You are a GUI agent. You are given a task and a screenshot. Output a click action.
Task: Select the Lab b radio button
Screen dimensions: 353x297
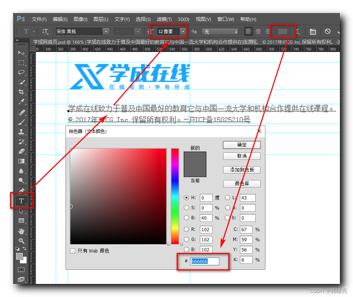point(227,218)
